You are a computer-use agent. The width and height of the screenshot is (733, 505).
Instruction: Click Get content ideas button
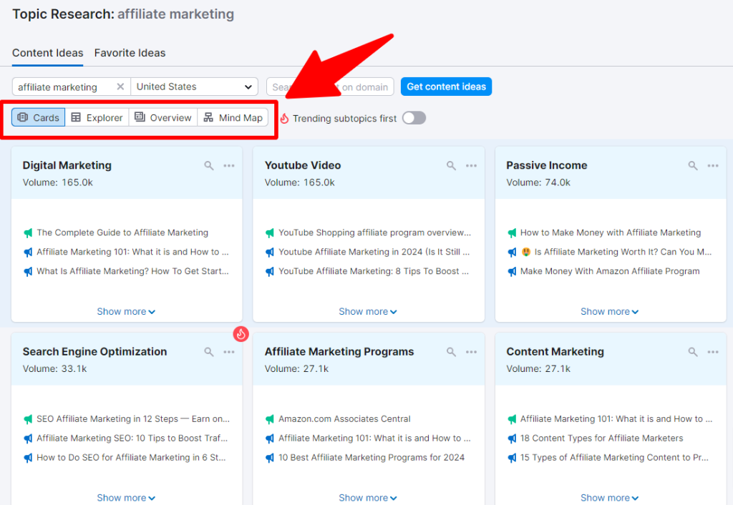(446, 87)
